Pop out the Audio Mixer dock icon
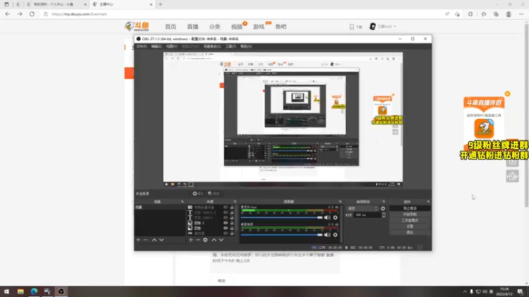The width and height of the screenshot is (529, 297). pyautogui.click(x=340, y=202)
